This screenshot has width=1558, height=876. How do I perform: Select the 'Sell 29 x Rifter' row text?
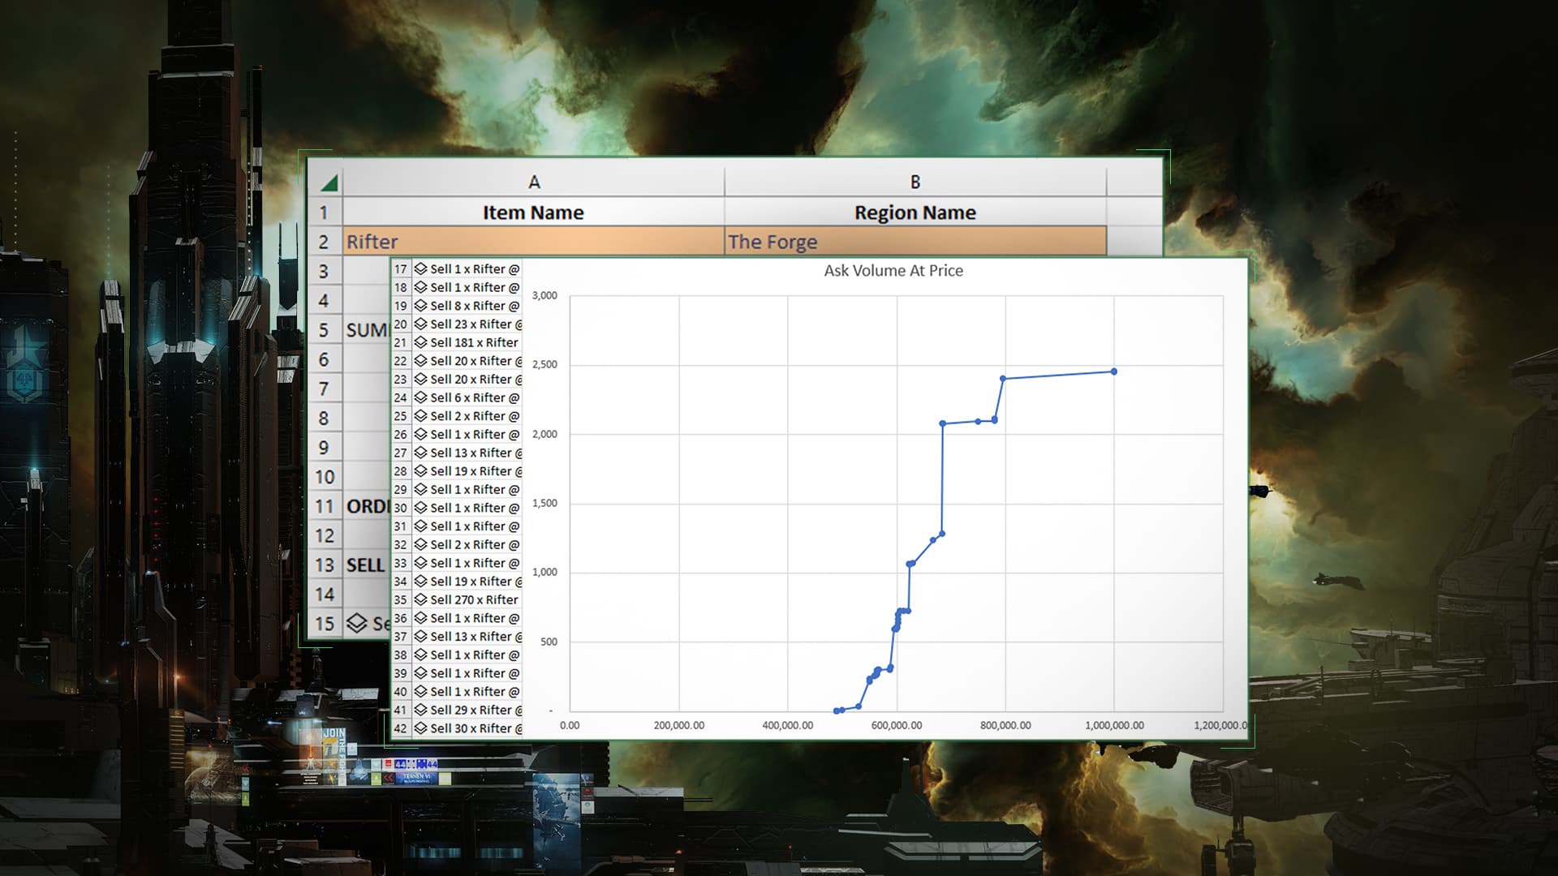476,710
